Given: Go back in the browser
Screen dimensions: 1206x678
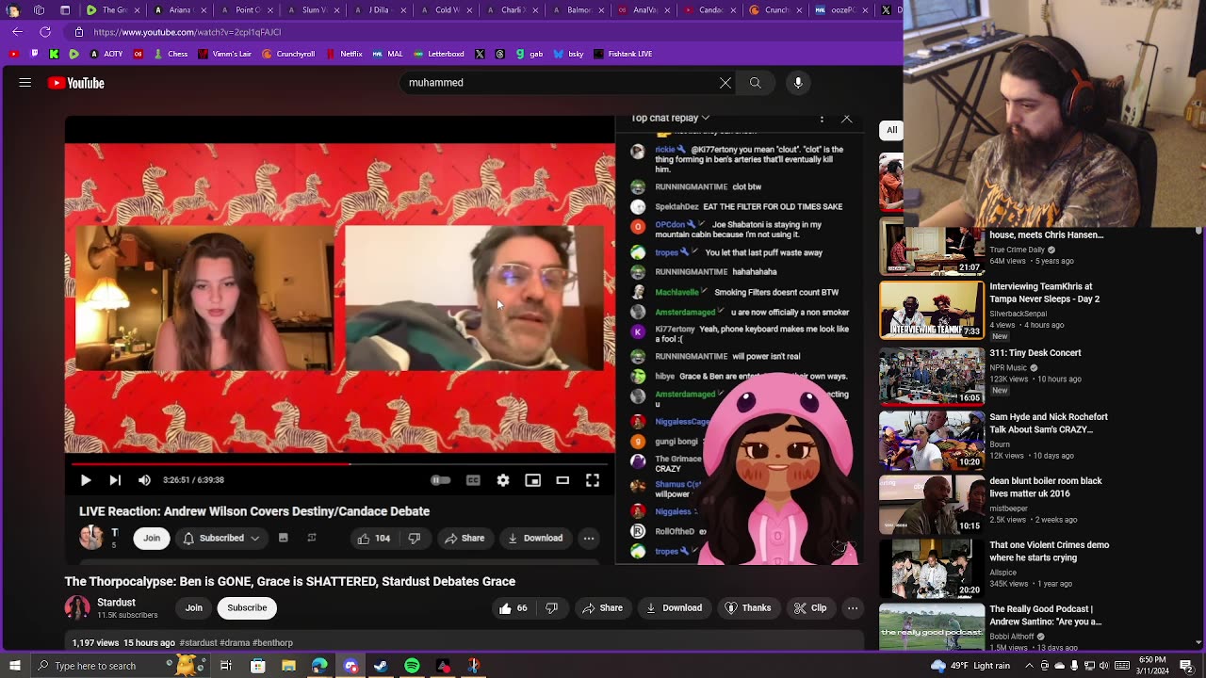Looking at the screenshot, I should point(17,32).
